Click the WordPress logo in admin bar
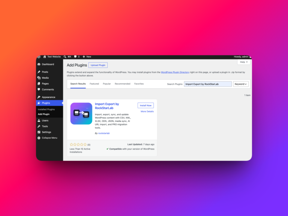288x216 pixels. pos(39,57)
